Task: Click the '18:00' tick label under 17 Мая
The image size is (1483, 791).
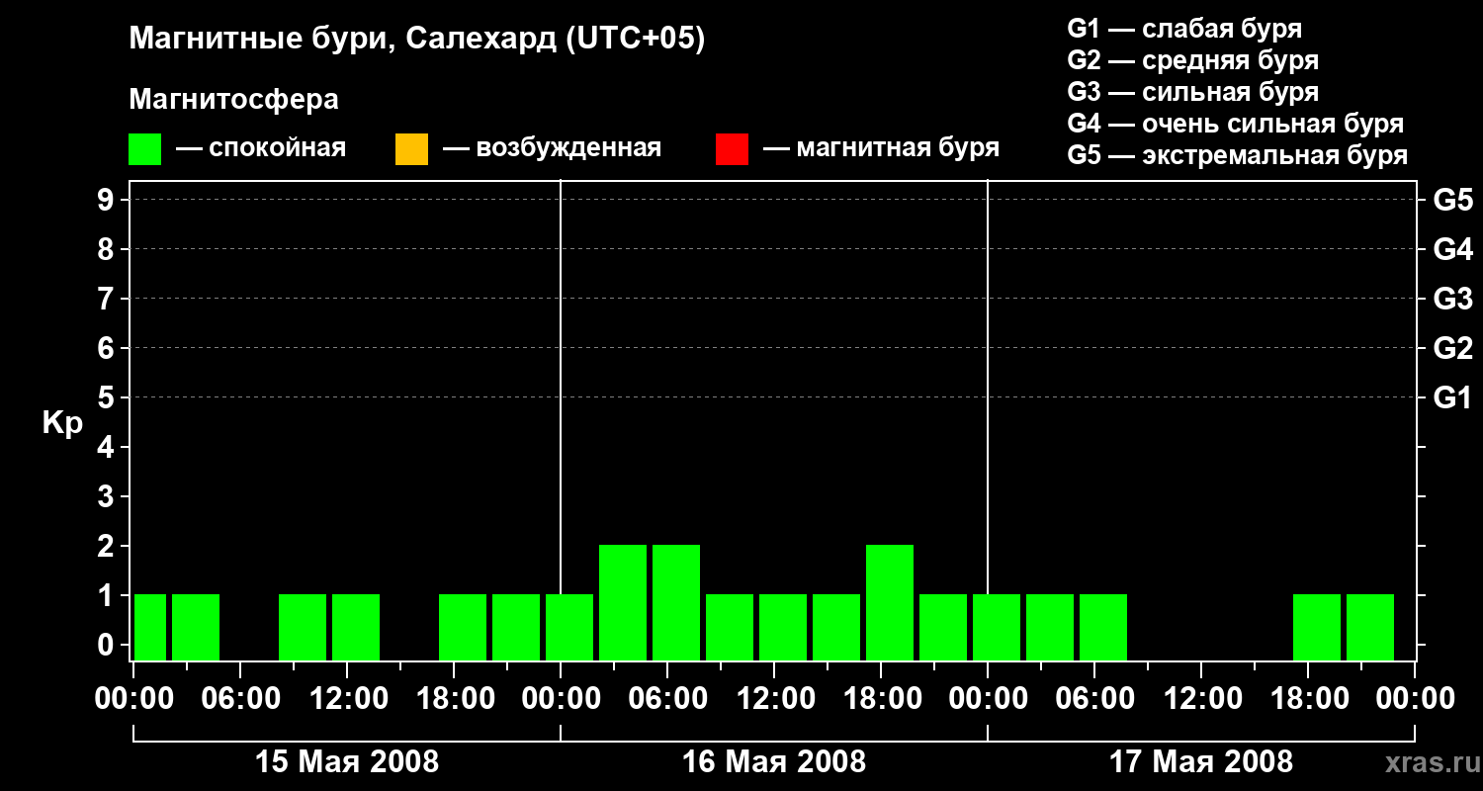Action: [x=1309, y=699]
